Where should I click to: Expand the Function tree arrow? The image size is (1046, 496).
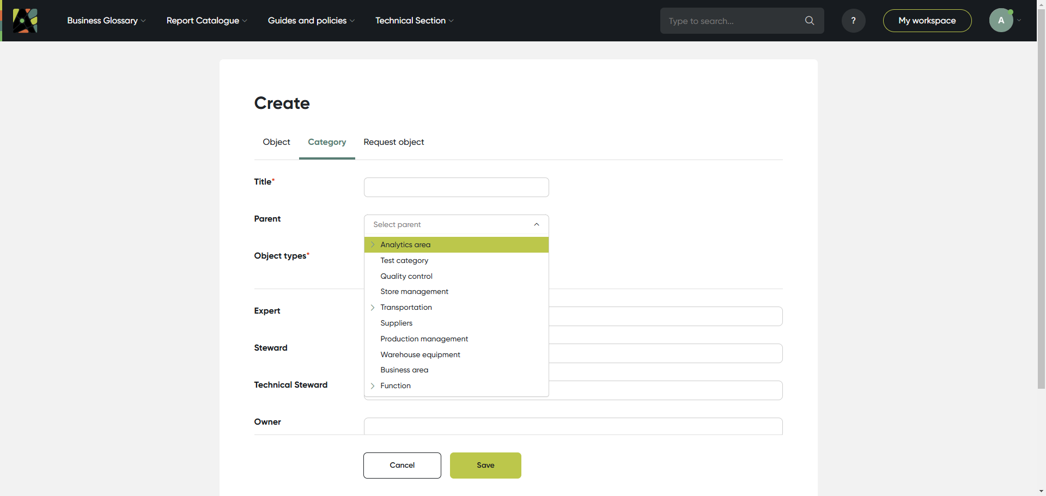point(373,386)
